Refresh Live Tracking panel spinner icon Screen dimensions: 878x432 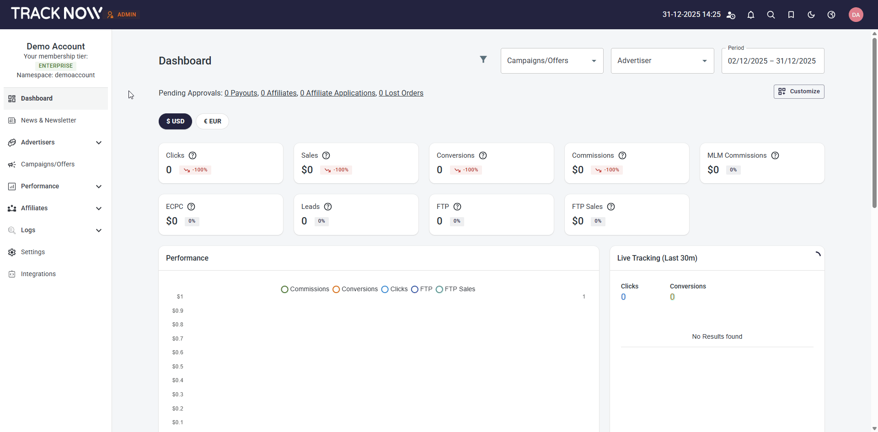pos(817,255)
